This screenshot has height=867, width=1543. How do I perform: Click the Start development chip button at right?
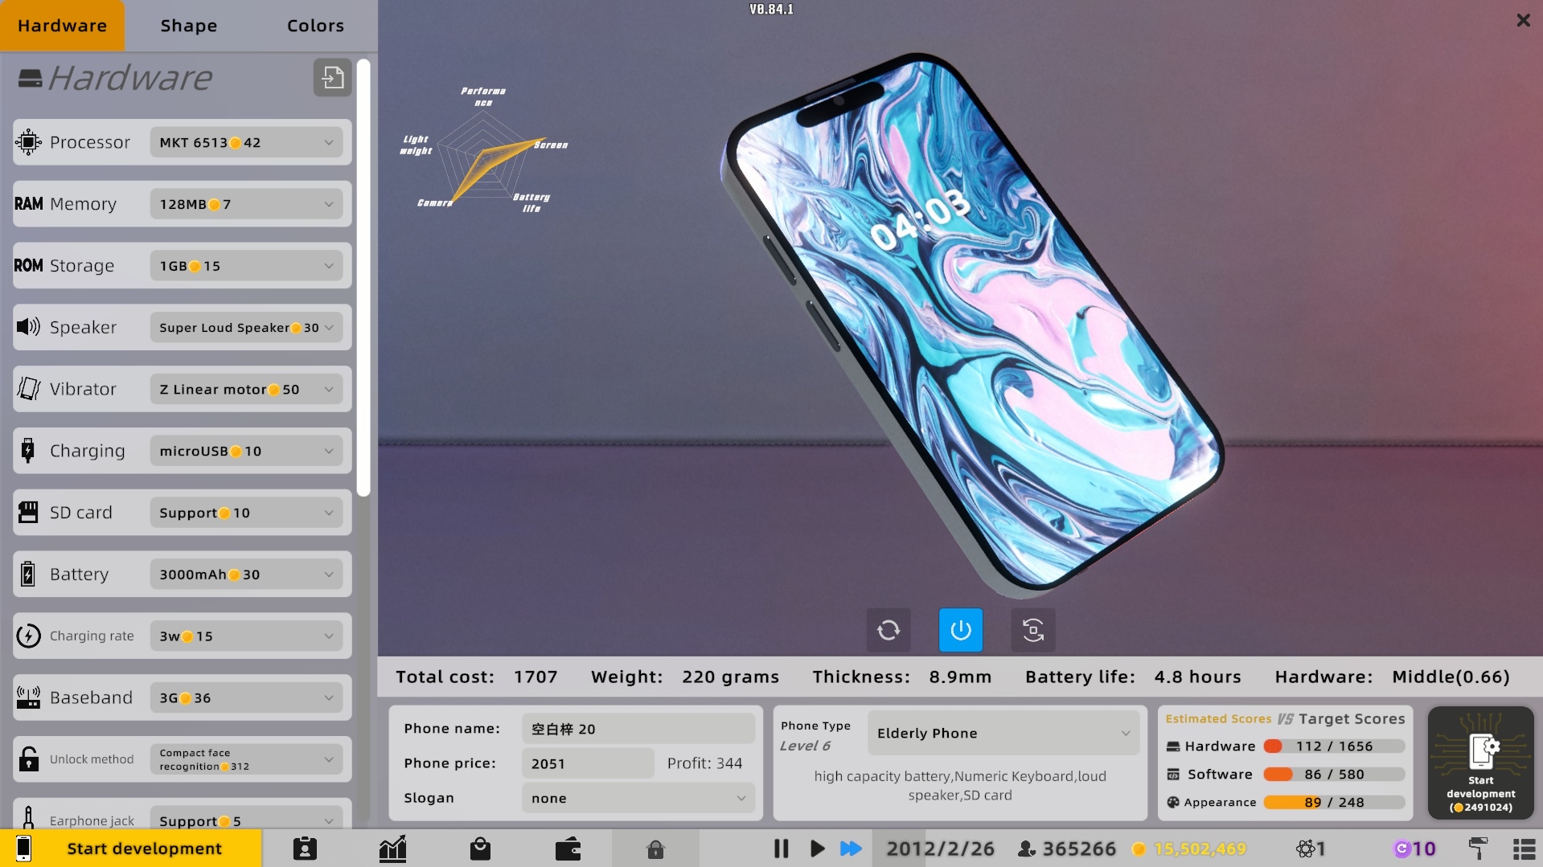1480,763
